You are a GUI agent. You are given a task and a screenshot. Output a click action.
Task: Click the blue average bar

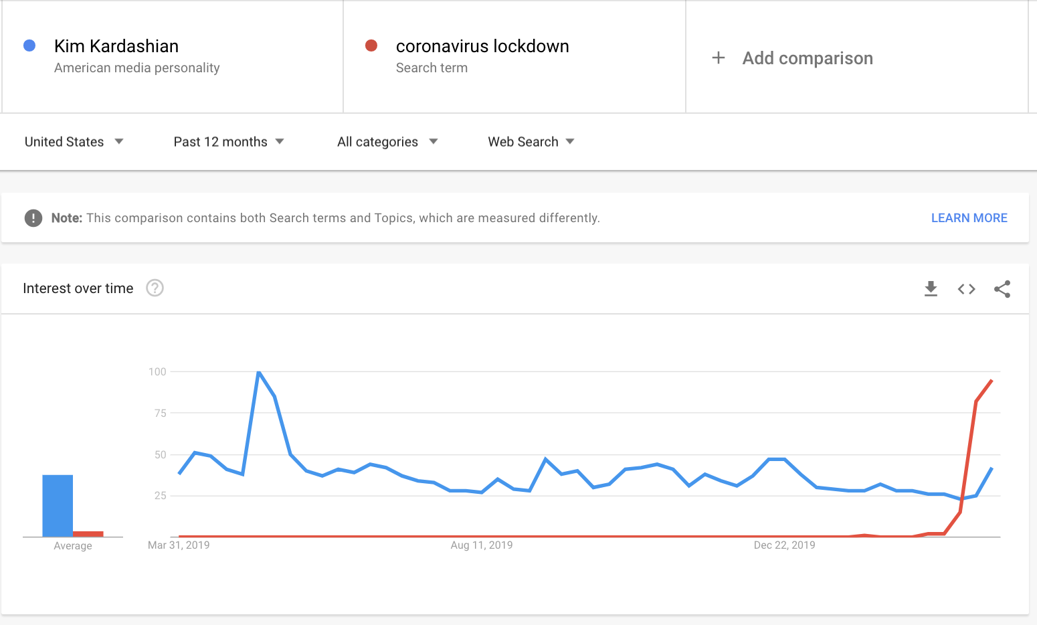pos(58,505)
